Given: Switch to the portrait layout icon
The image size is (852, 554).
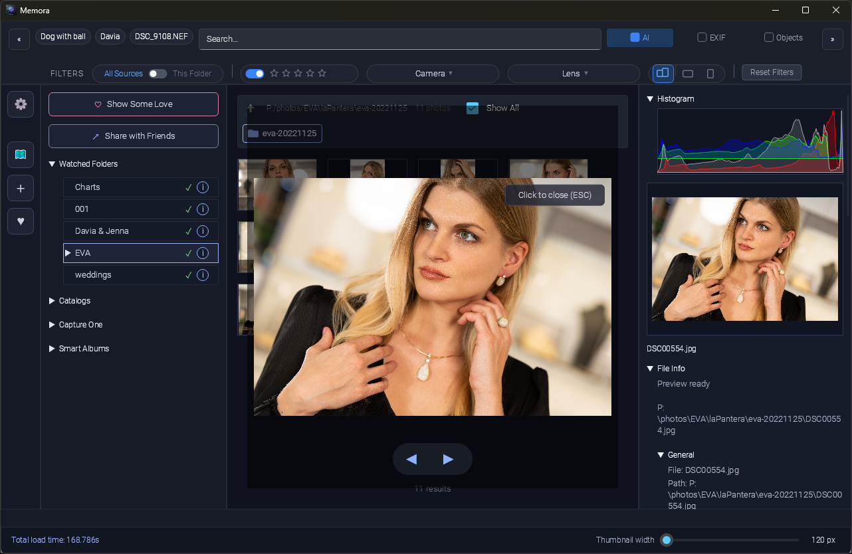Looking at the screenshot, I should (710, 73).
